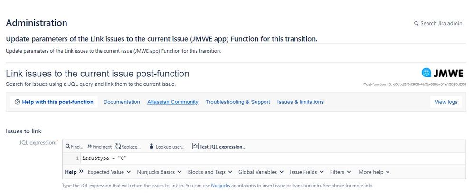The height and width of the screenshot is (196, 474).
Task: Open the Issue Fields menu
Action: (307, 172)
